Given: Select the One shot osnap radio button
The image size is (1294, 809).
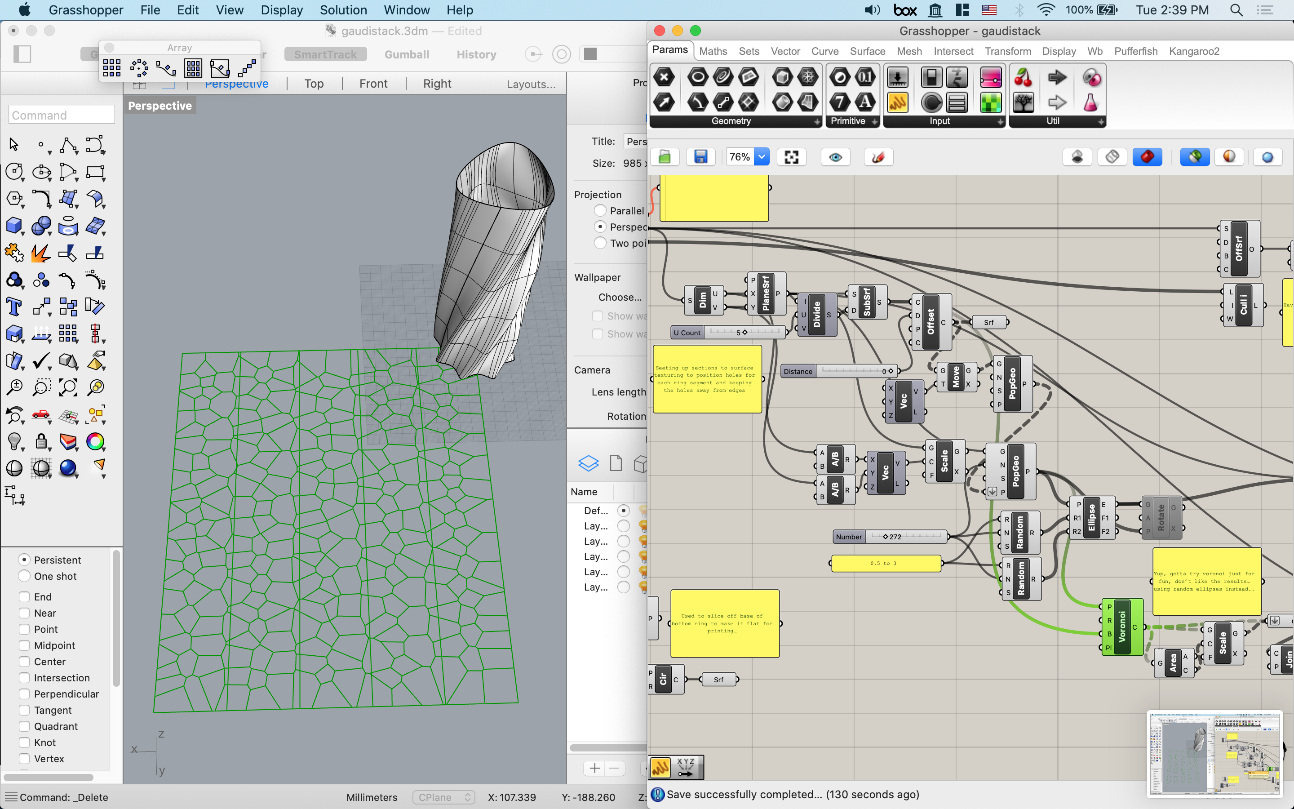Looking at the screenshot, I should (x=24, y=576).
